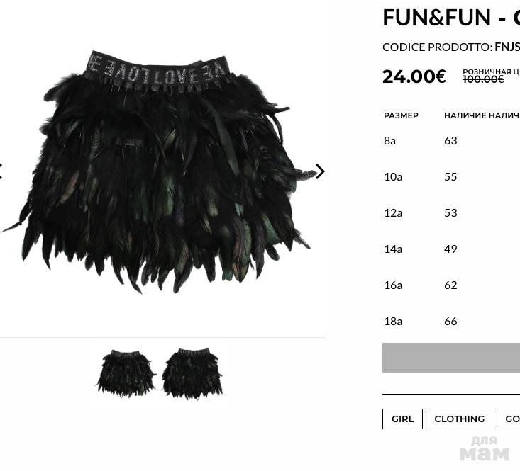
Task: Select size 18a row
Action: click(451, 321)
